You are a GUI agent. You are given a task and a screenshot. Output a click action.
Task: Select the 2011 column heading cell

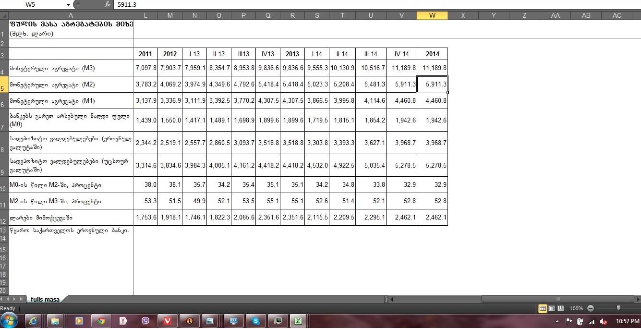pos(145,54)
